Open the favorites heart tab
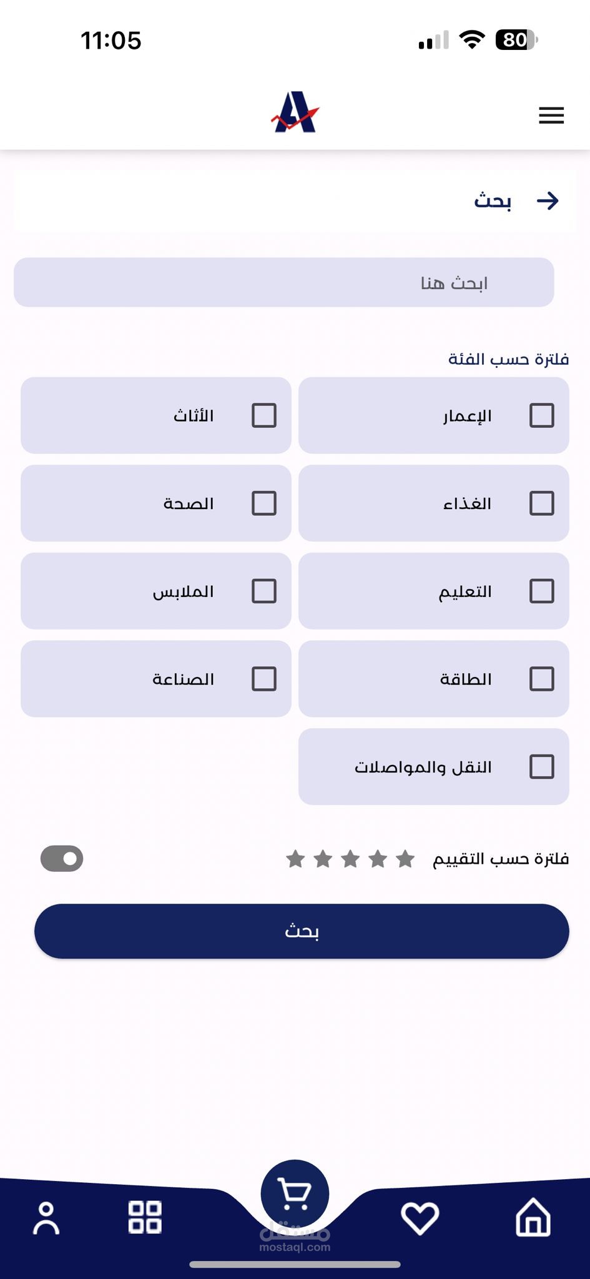590x1279 pixels. point(420,1217)
